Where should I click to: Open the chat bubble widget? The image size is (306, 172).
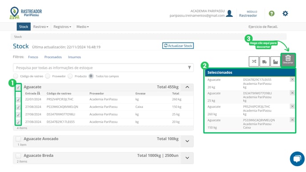point(297,159)
